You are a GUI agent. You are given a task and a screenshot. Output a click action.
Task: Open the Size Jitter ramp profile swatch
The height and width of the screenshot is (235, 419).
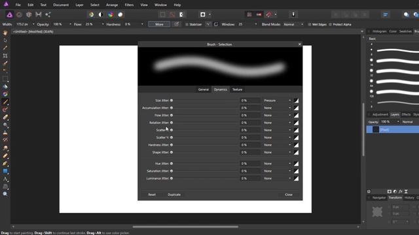[296, 101]
